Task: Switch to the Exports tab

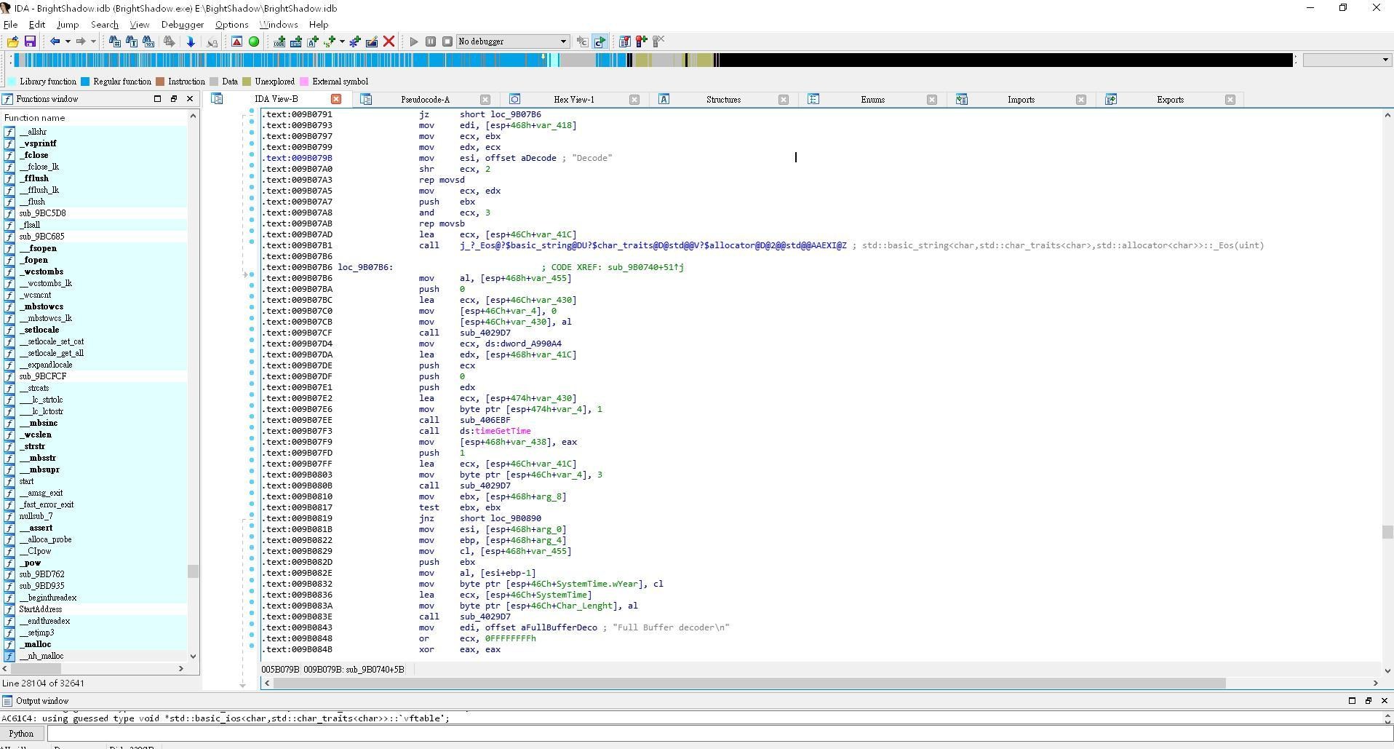Action: (1170, 100)
